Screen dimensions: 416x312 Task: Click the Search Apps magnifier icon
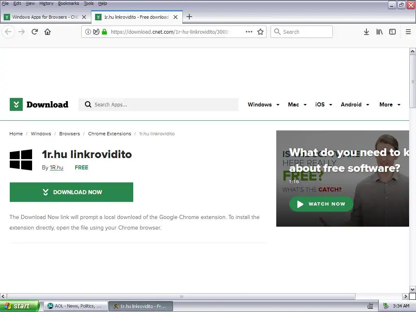(88, 104)
